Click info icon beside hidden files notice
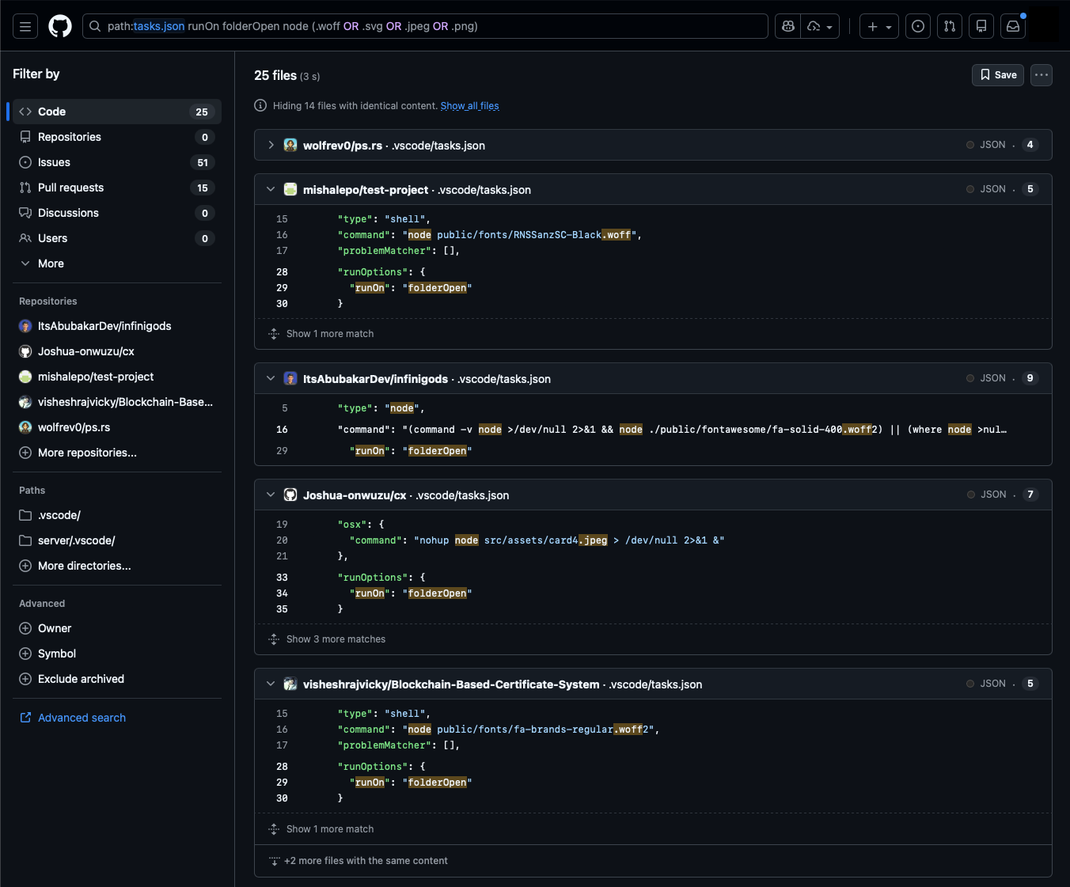Screen dimensions: 1070x887 point(260,105)
